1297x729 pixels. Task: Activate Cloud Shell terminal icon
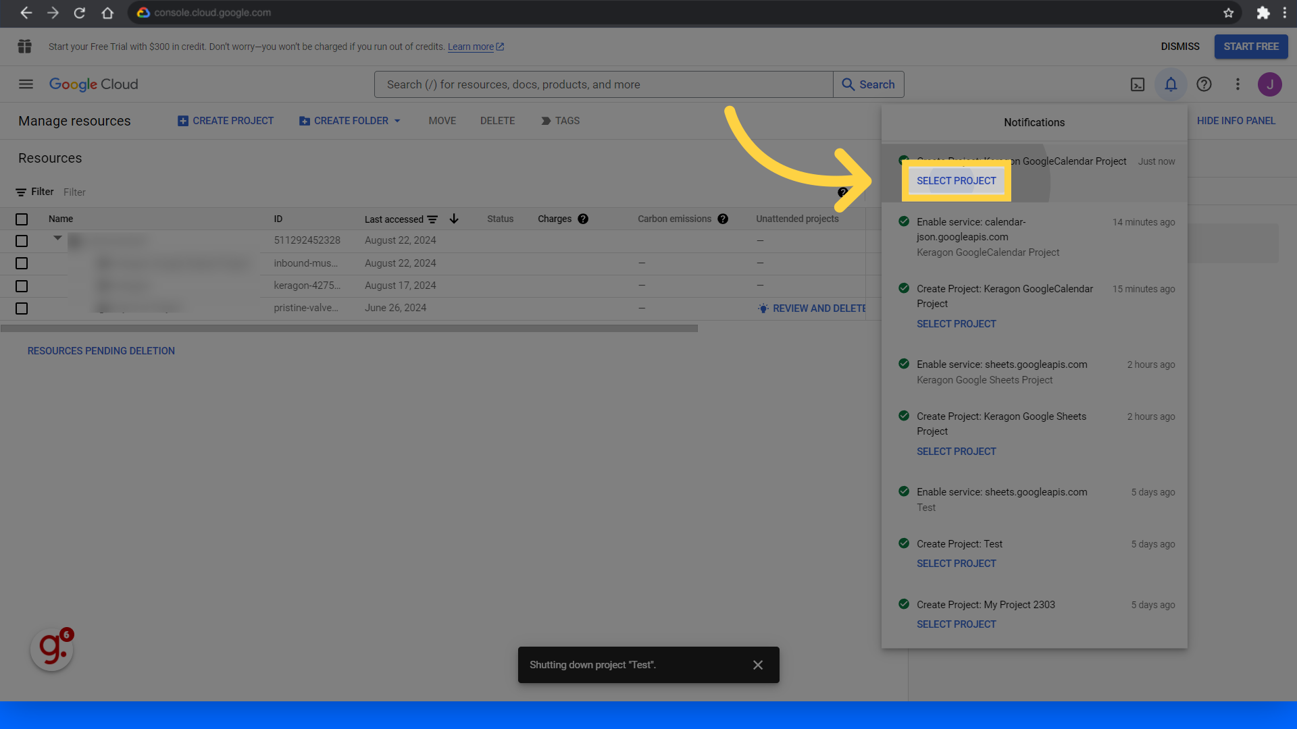point(1138,84)
